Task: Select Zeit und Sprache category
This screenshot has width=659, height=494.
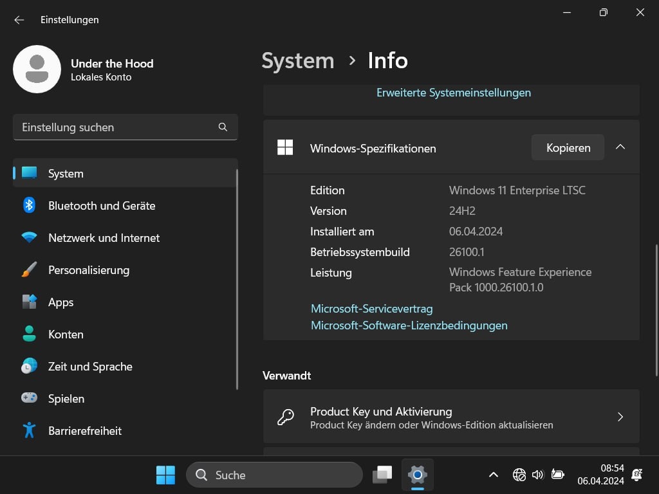Action: click(125, 366)
